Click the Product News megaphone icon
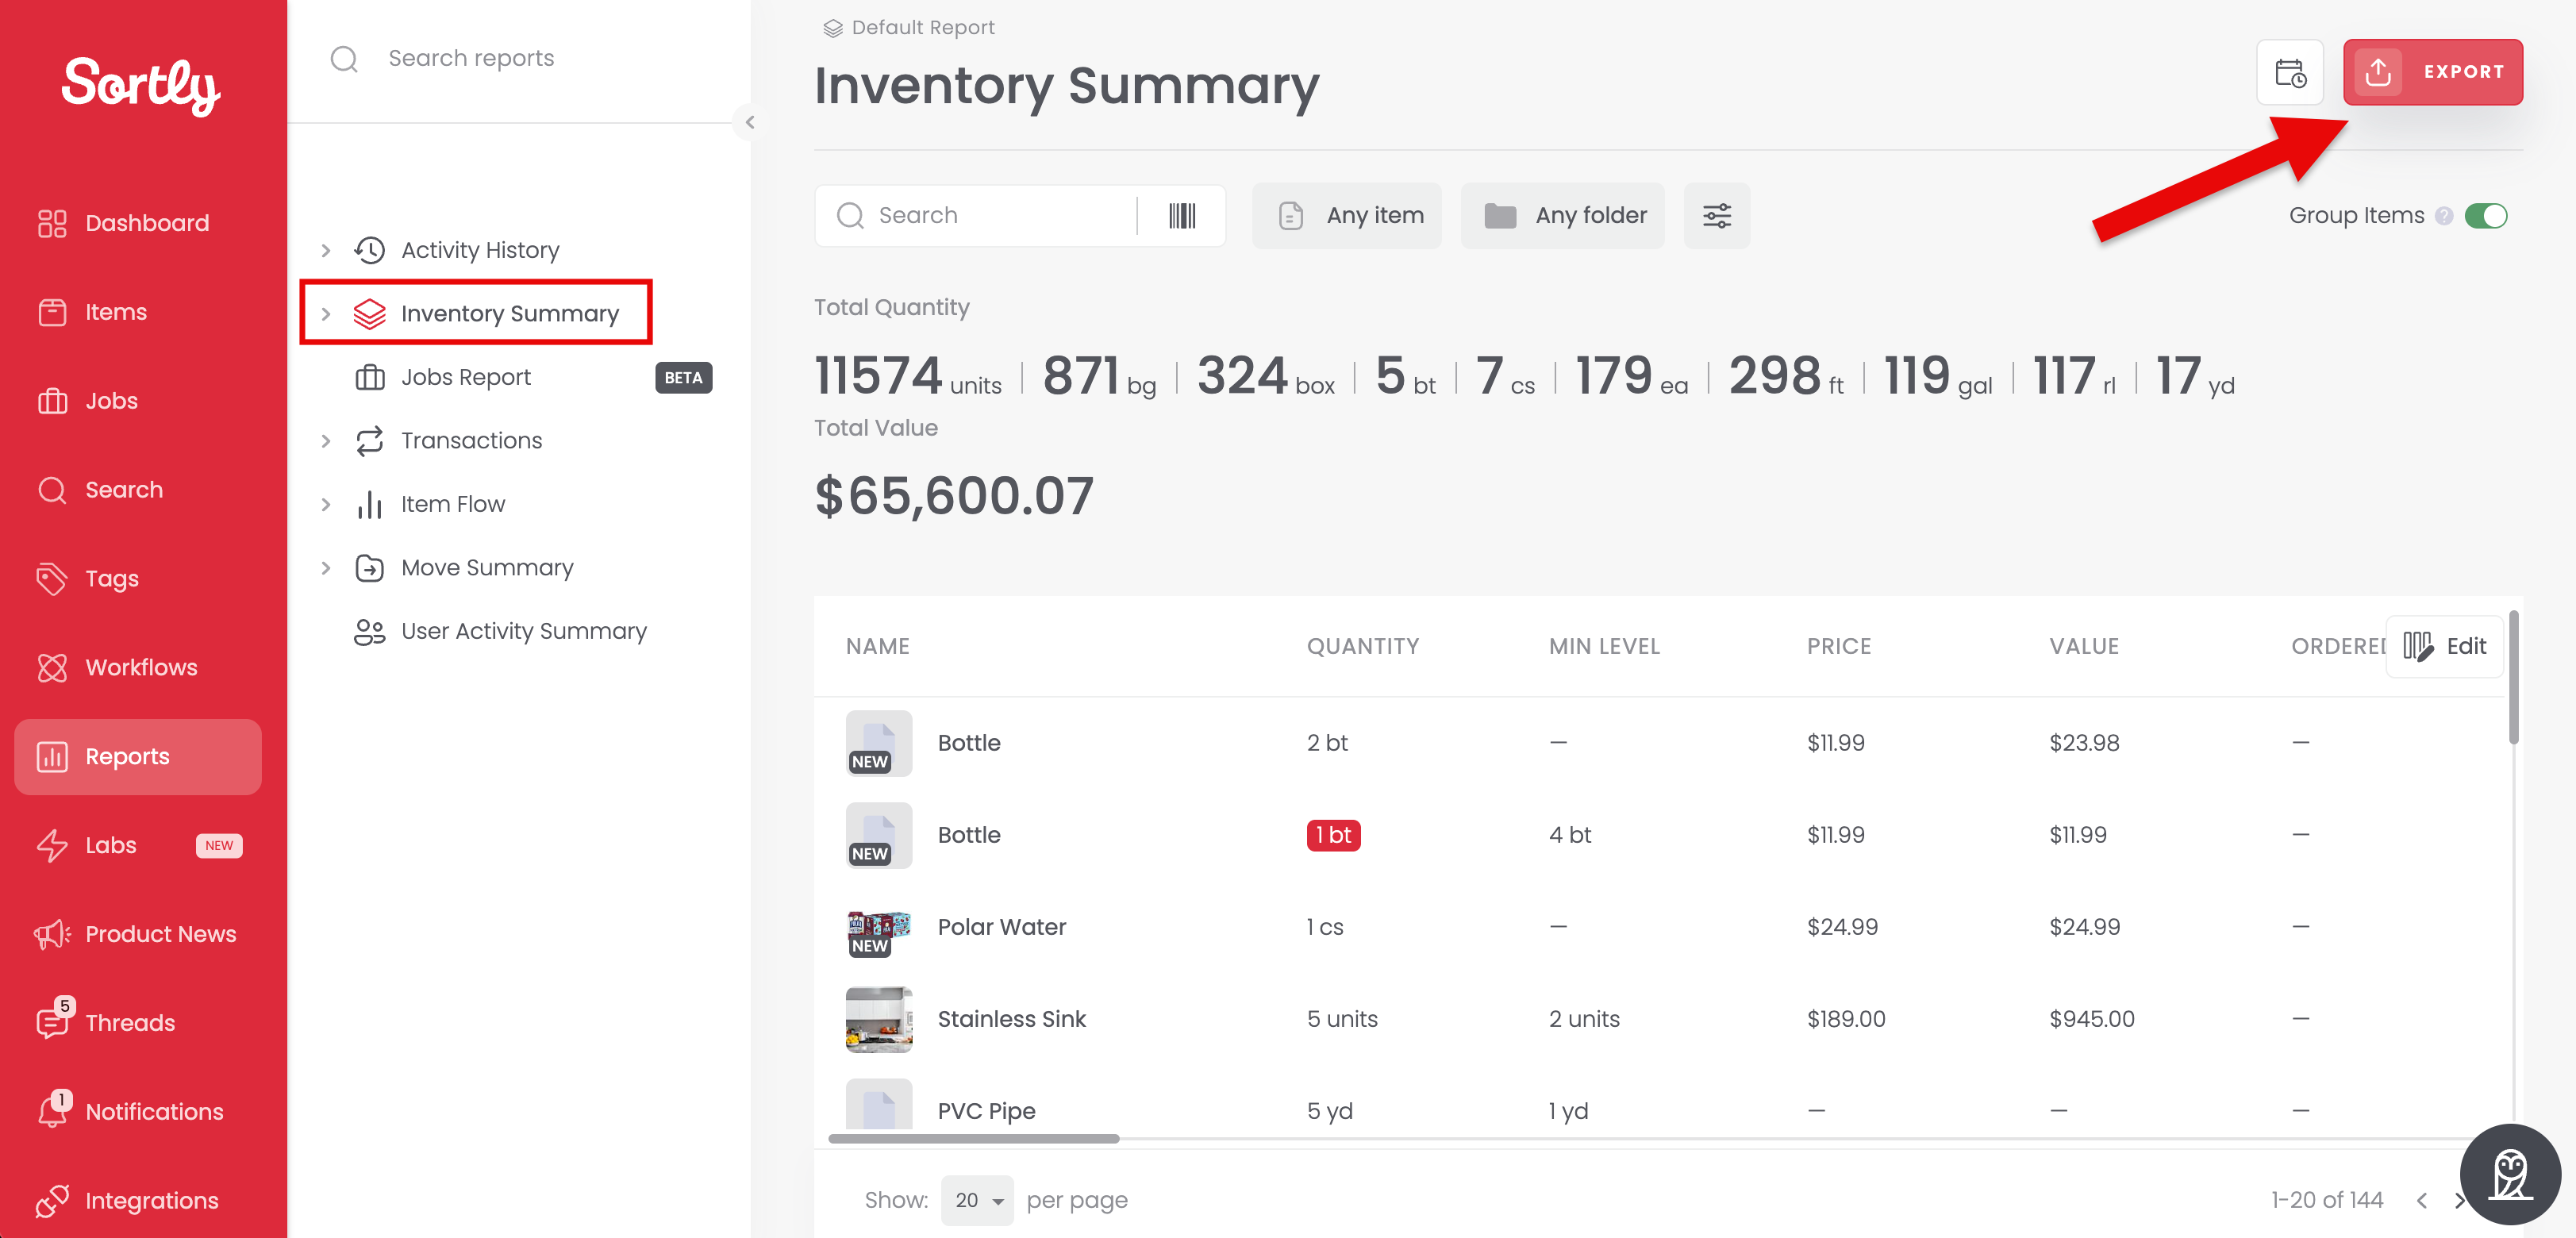The image size is (2576, 1238). tap(52, 934)
